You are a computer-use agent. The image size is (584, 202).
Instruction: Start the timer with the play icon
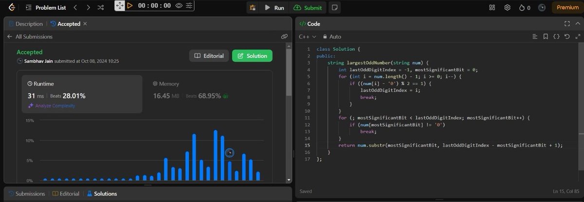(x=130, y=6)
